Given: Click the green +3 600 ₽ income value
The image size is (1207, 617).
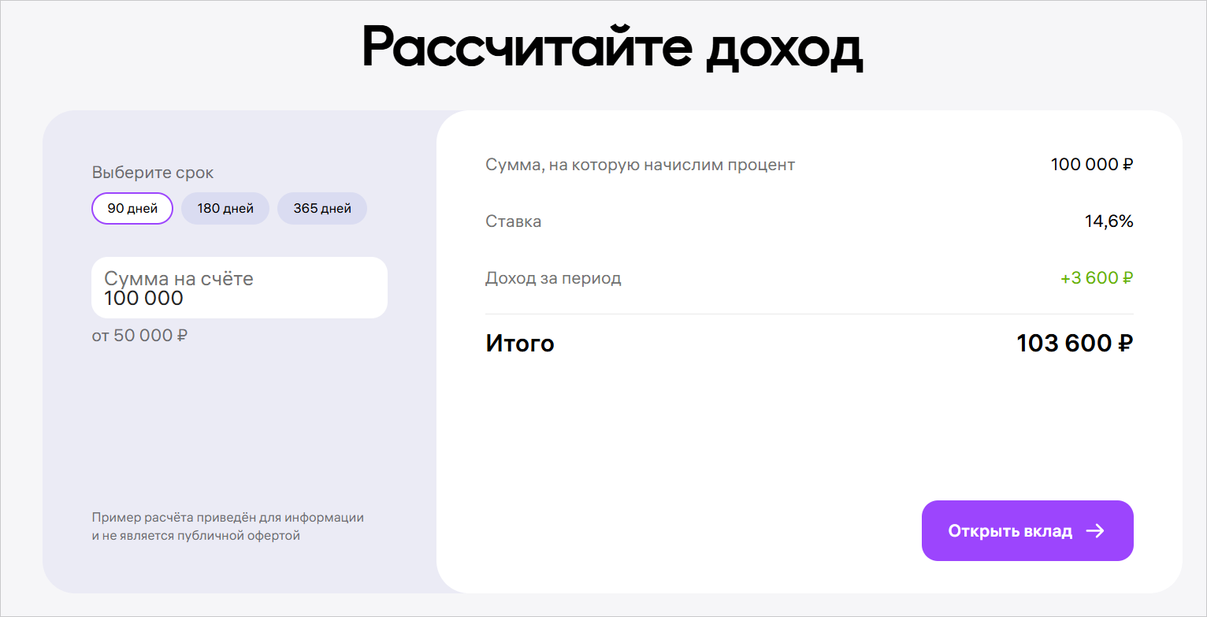Looking at the screenshot, I should coord(1096,278).
